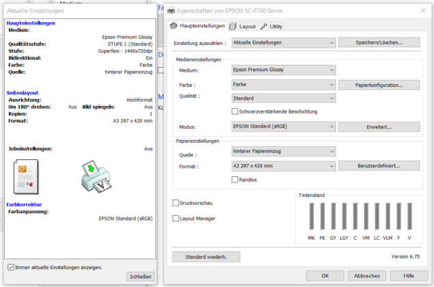Viewport: 434px width, 287px height.
Task: Click the printer with green arrow icon
Action: click(x=94, y=176)
